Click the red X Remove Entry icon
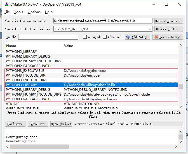This screenshot has width=188, height=154. [x=156, y=37]
